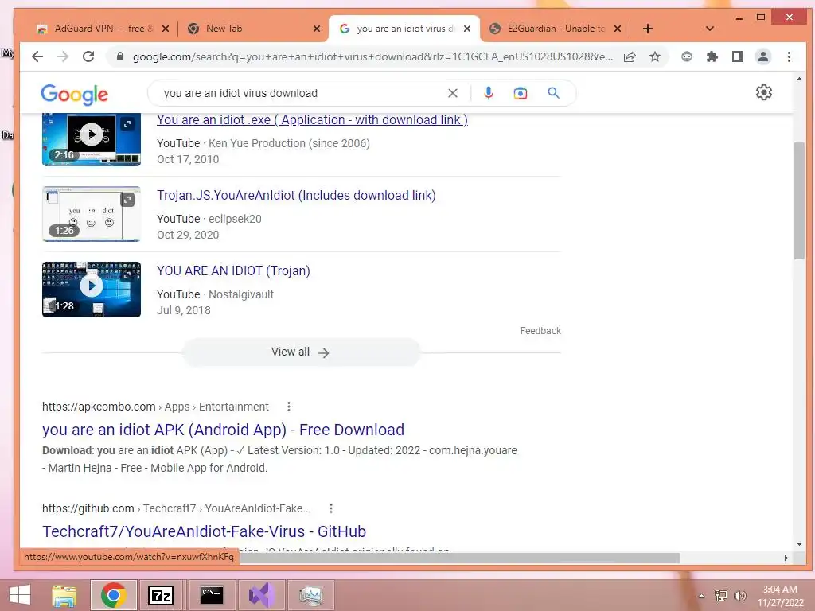Image resolution: width=815 pixels, height=611 pixels.
Task: Open a new tab with plus button
Action: (x=648, y=29)
